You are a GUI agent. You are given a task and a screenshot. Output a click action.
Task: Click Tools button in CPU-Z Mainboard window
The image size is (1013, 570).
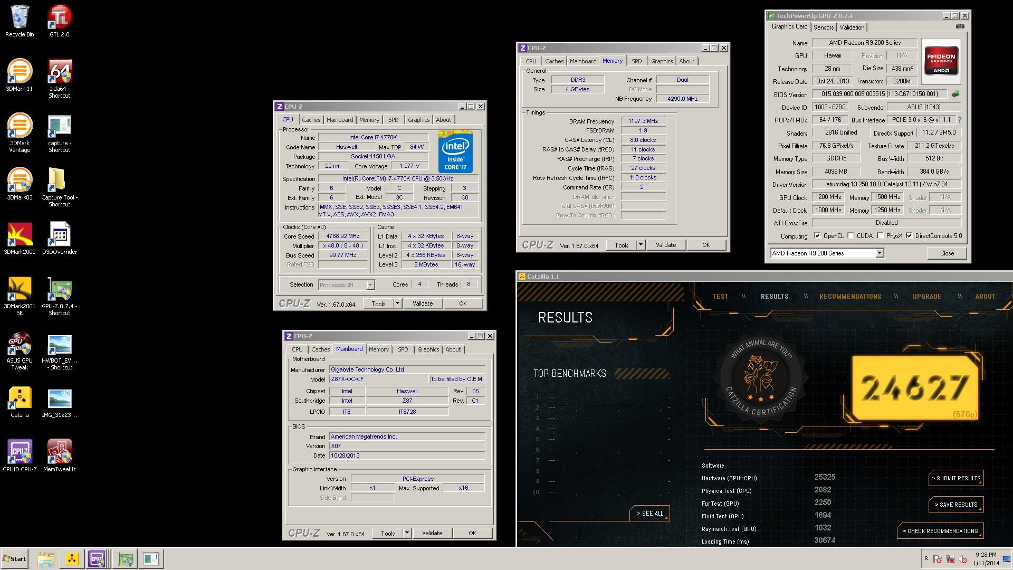388,533
